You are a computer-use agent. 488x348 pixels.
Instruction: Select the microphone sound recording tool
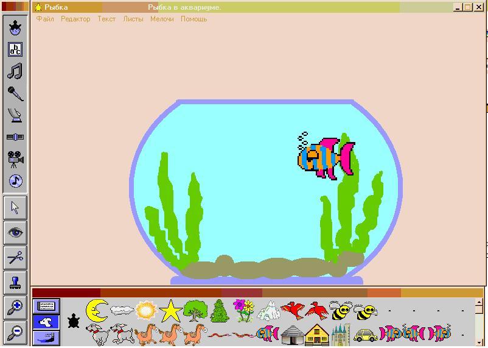point(15,93)
